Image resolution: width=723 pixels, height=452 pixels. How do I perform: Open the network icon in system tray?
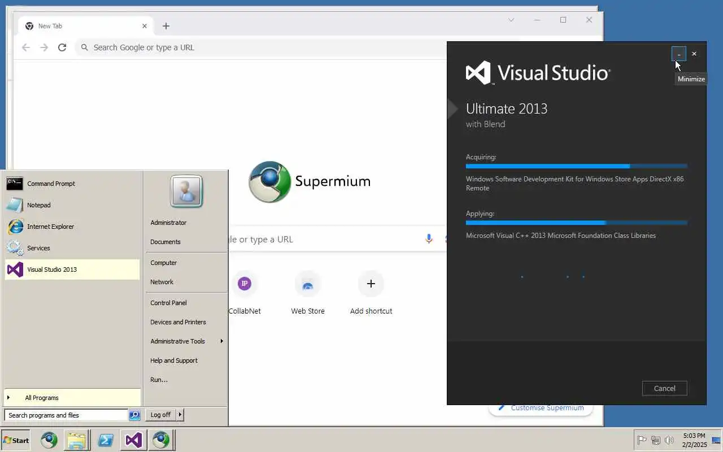656,440
